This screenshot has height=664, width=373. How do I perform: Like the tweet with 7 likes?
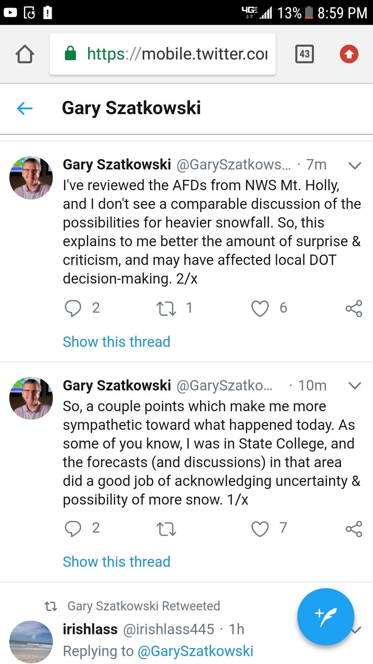[x=260, y=529]
